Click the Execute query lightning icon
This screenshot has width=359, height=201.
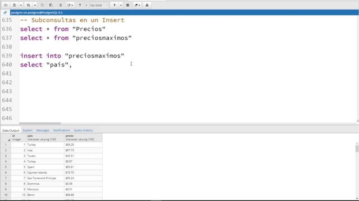pos(114,5)
